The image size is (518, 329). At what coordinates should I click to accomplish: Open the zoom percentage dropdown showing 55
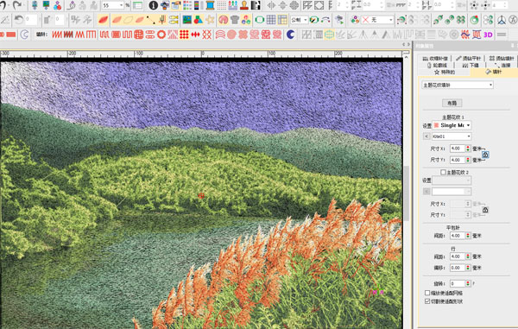(x=112, y=5)
